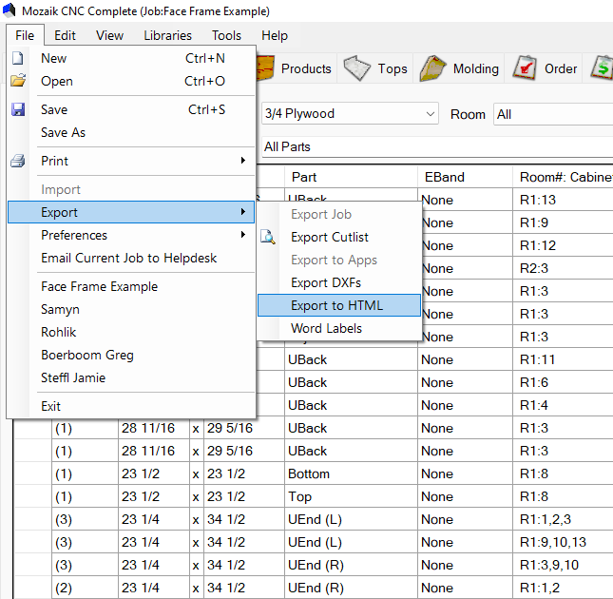The image size is (613, 599).
Task: Click Exit in the File menu
Action: (50, 406)
